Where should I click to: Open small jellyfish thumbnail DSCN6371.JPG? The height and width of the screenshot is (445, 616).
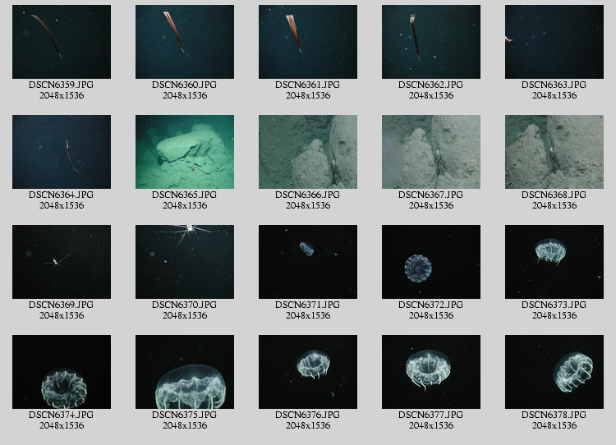pyautogui.click(x=307, y=262)
